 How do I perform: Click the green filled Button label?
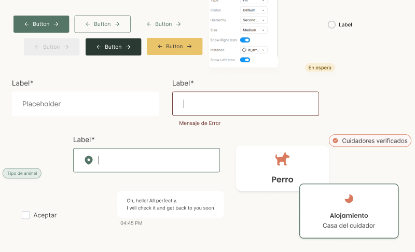click(41, 24)
